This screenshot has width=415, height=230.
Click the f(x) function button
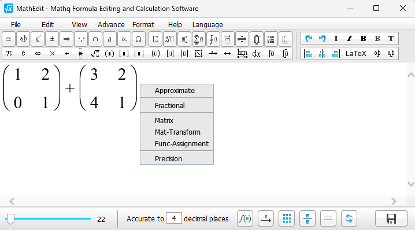coord(245,218)
